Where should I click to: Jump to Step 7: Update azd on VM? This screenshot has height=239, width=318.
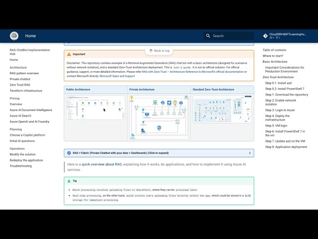(x=285, y=141)
